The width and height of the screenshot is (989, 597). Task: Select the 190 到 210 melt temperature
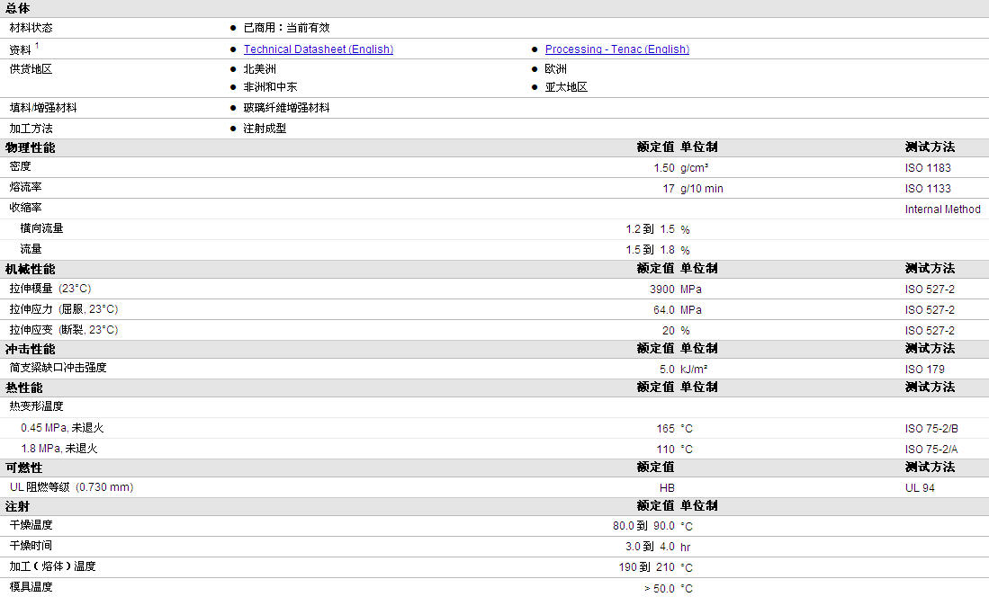(x=646, y=567)
